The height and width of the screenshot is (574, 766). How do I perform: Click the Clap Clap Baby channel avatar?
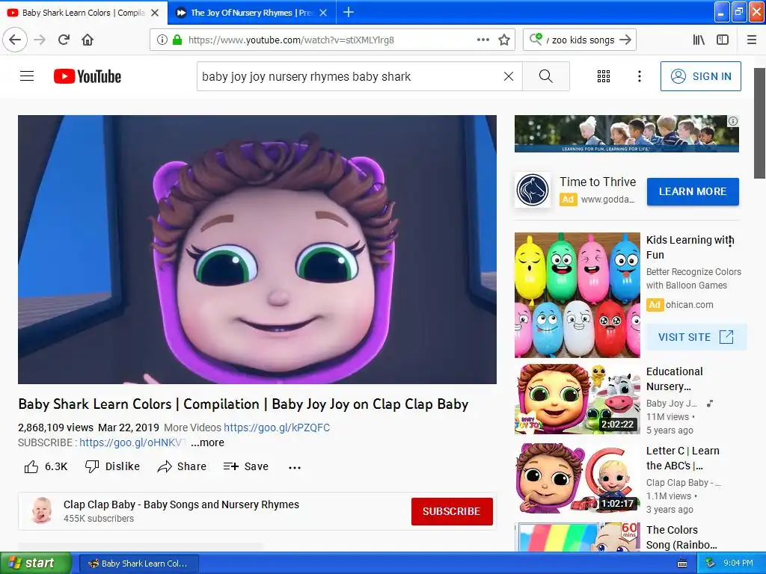tap(42, 511)
